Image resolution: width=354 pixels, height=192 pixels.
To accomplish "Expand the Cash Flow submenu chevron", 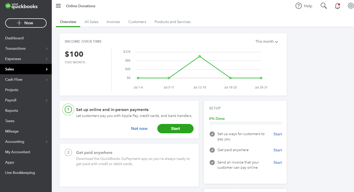I will click(47, 80).
